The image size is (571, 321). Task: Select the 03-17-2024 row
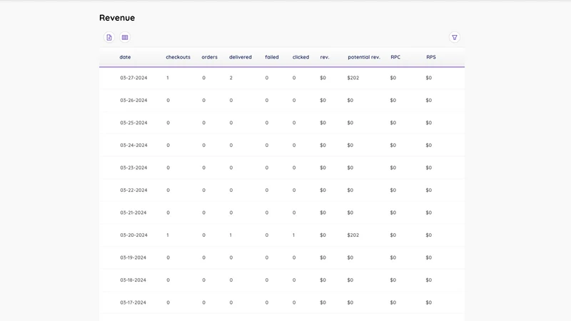click(282, 302)
